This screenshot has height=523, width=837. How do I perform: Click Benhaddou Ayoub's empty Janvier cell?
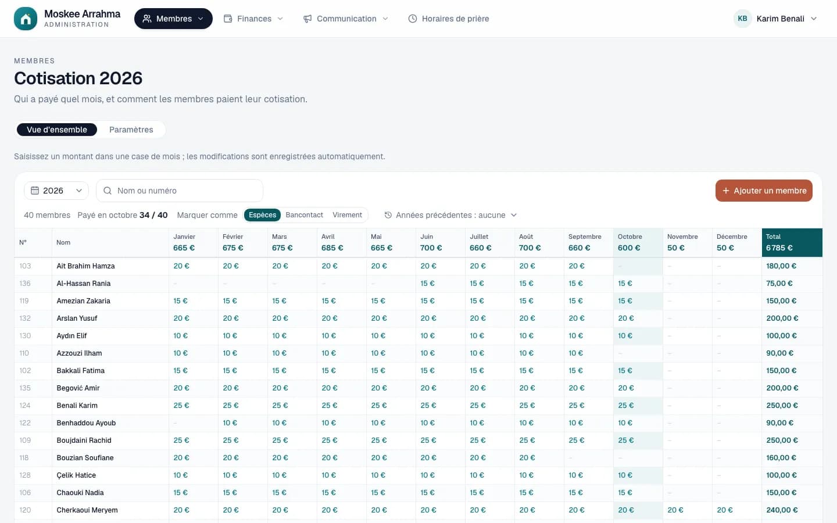[x=193, y=423]
